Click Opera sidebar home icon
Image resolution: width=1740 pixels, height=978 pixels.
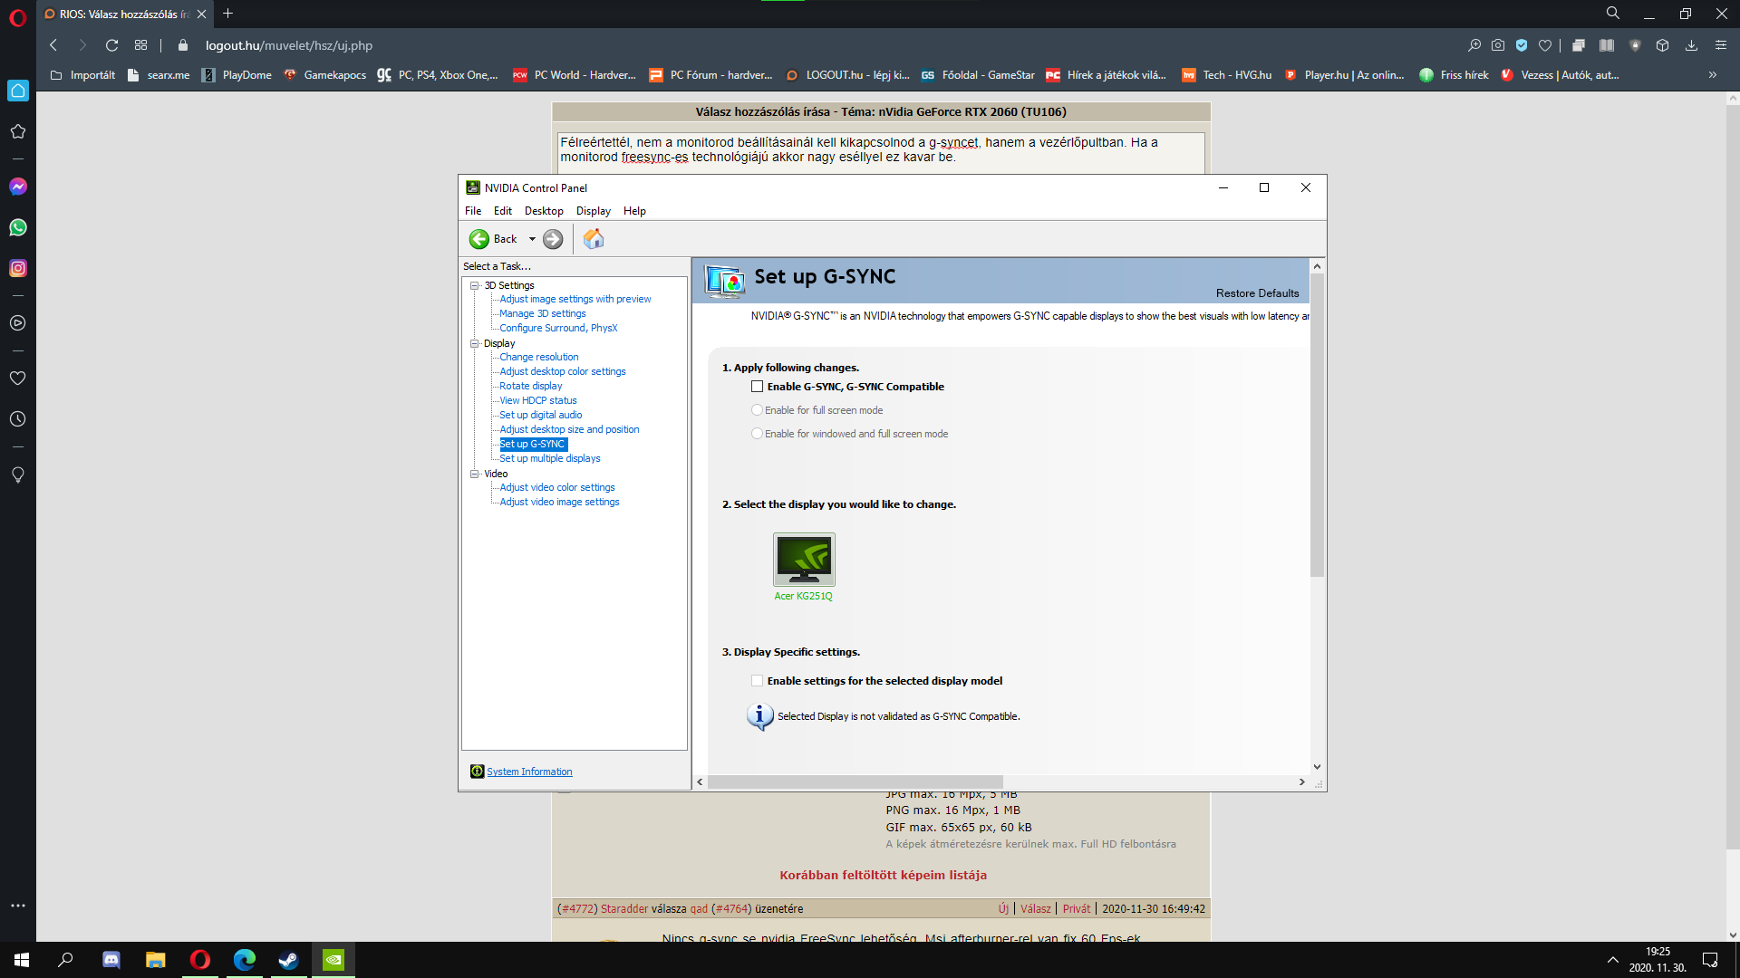tap(18, 91)
